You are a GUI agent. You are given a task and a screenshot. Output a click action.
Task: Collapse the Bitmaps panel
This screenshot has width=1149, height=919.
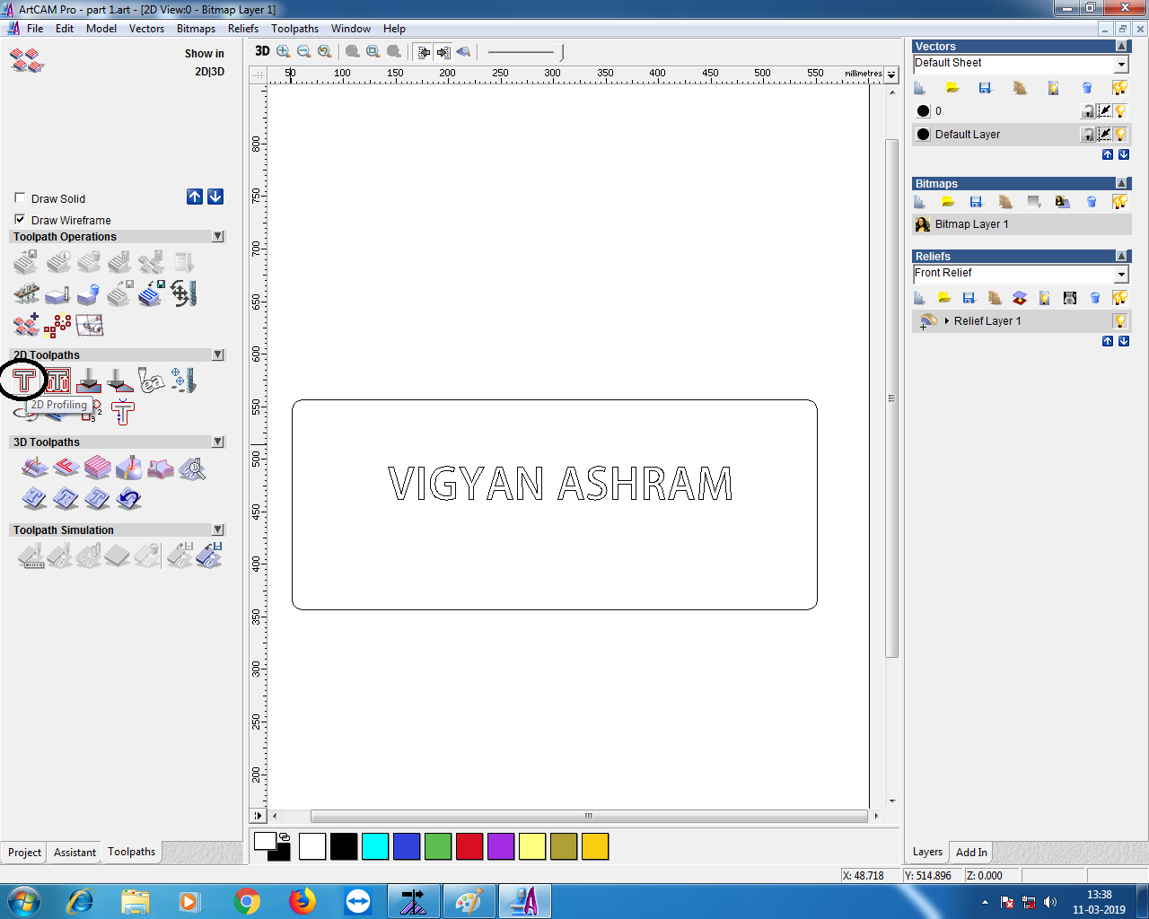1121,183
